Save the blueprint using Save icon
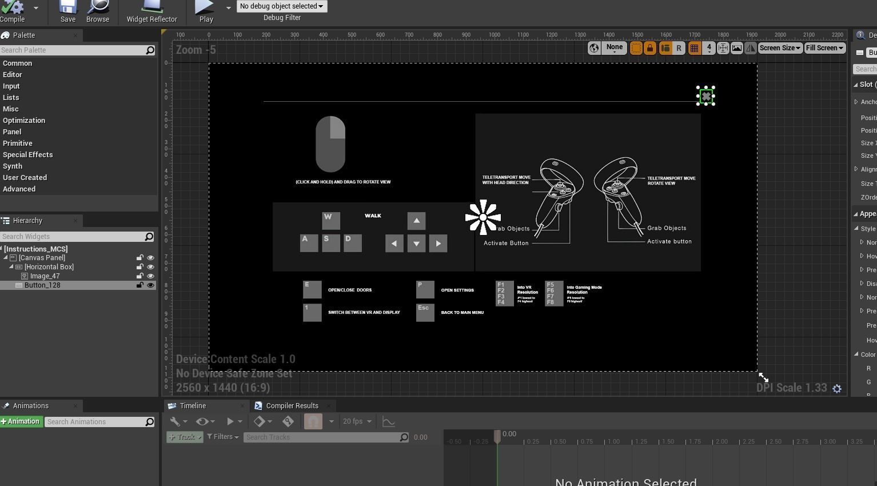Screen dimensions: 877x486 click(68, 11)
